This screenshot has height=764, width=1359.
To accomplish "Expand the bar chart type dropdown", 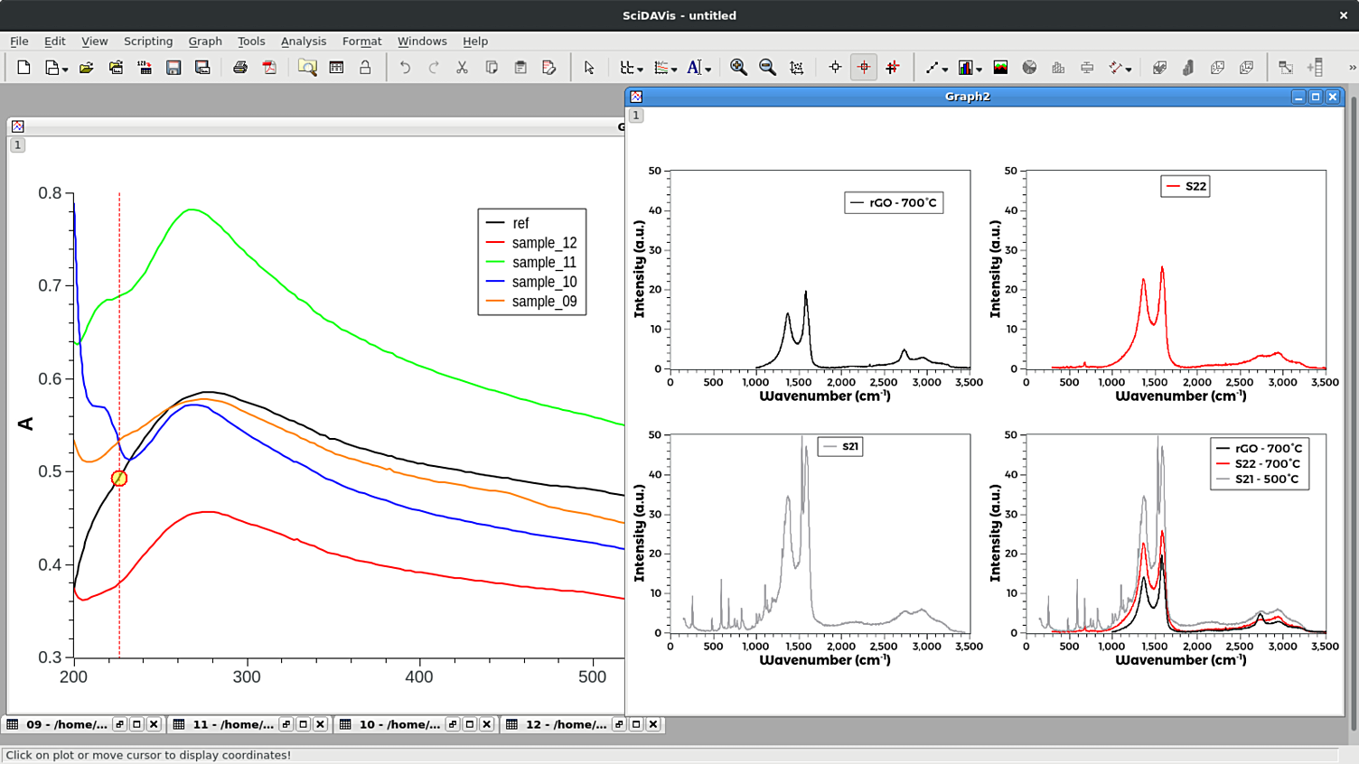I will pos(979,70).
